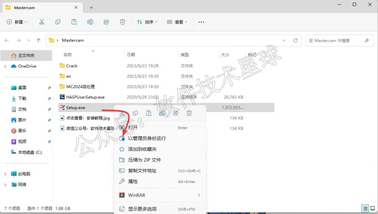Sort by 大小 (Size) column header
The width and height of the screenshot is (378, 214).
(225, 55)
